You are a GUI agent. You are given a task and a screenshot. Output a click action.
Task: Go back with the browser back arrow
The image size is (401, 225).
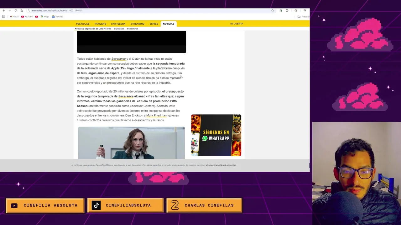click(x=3, y=10)
